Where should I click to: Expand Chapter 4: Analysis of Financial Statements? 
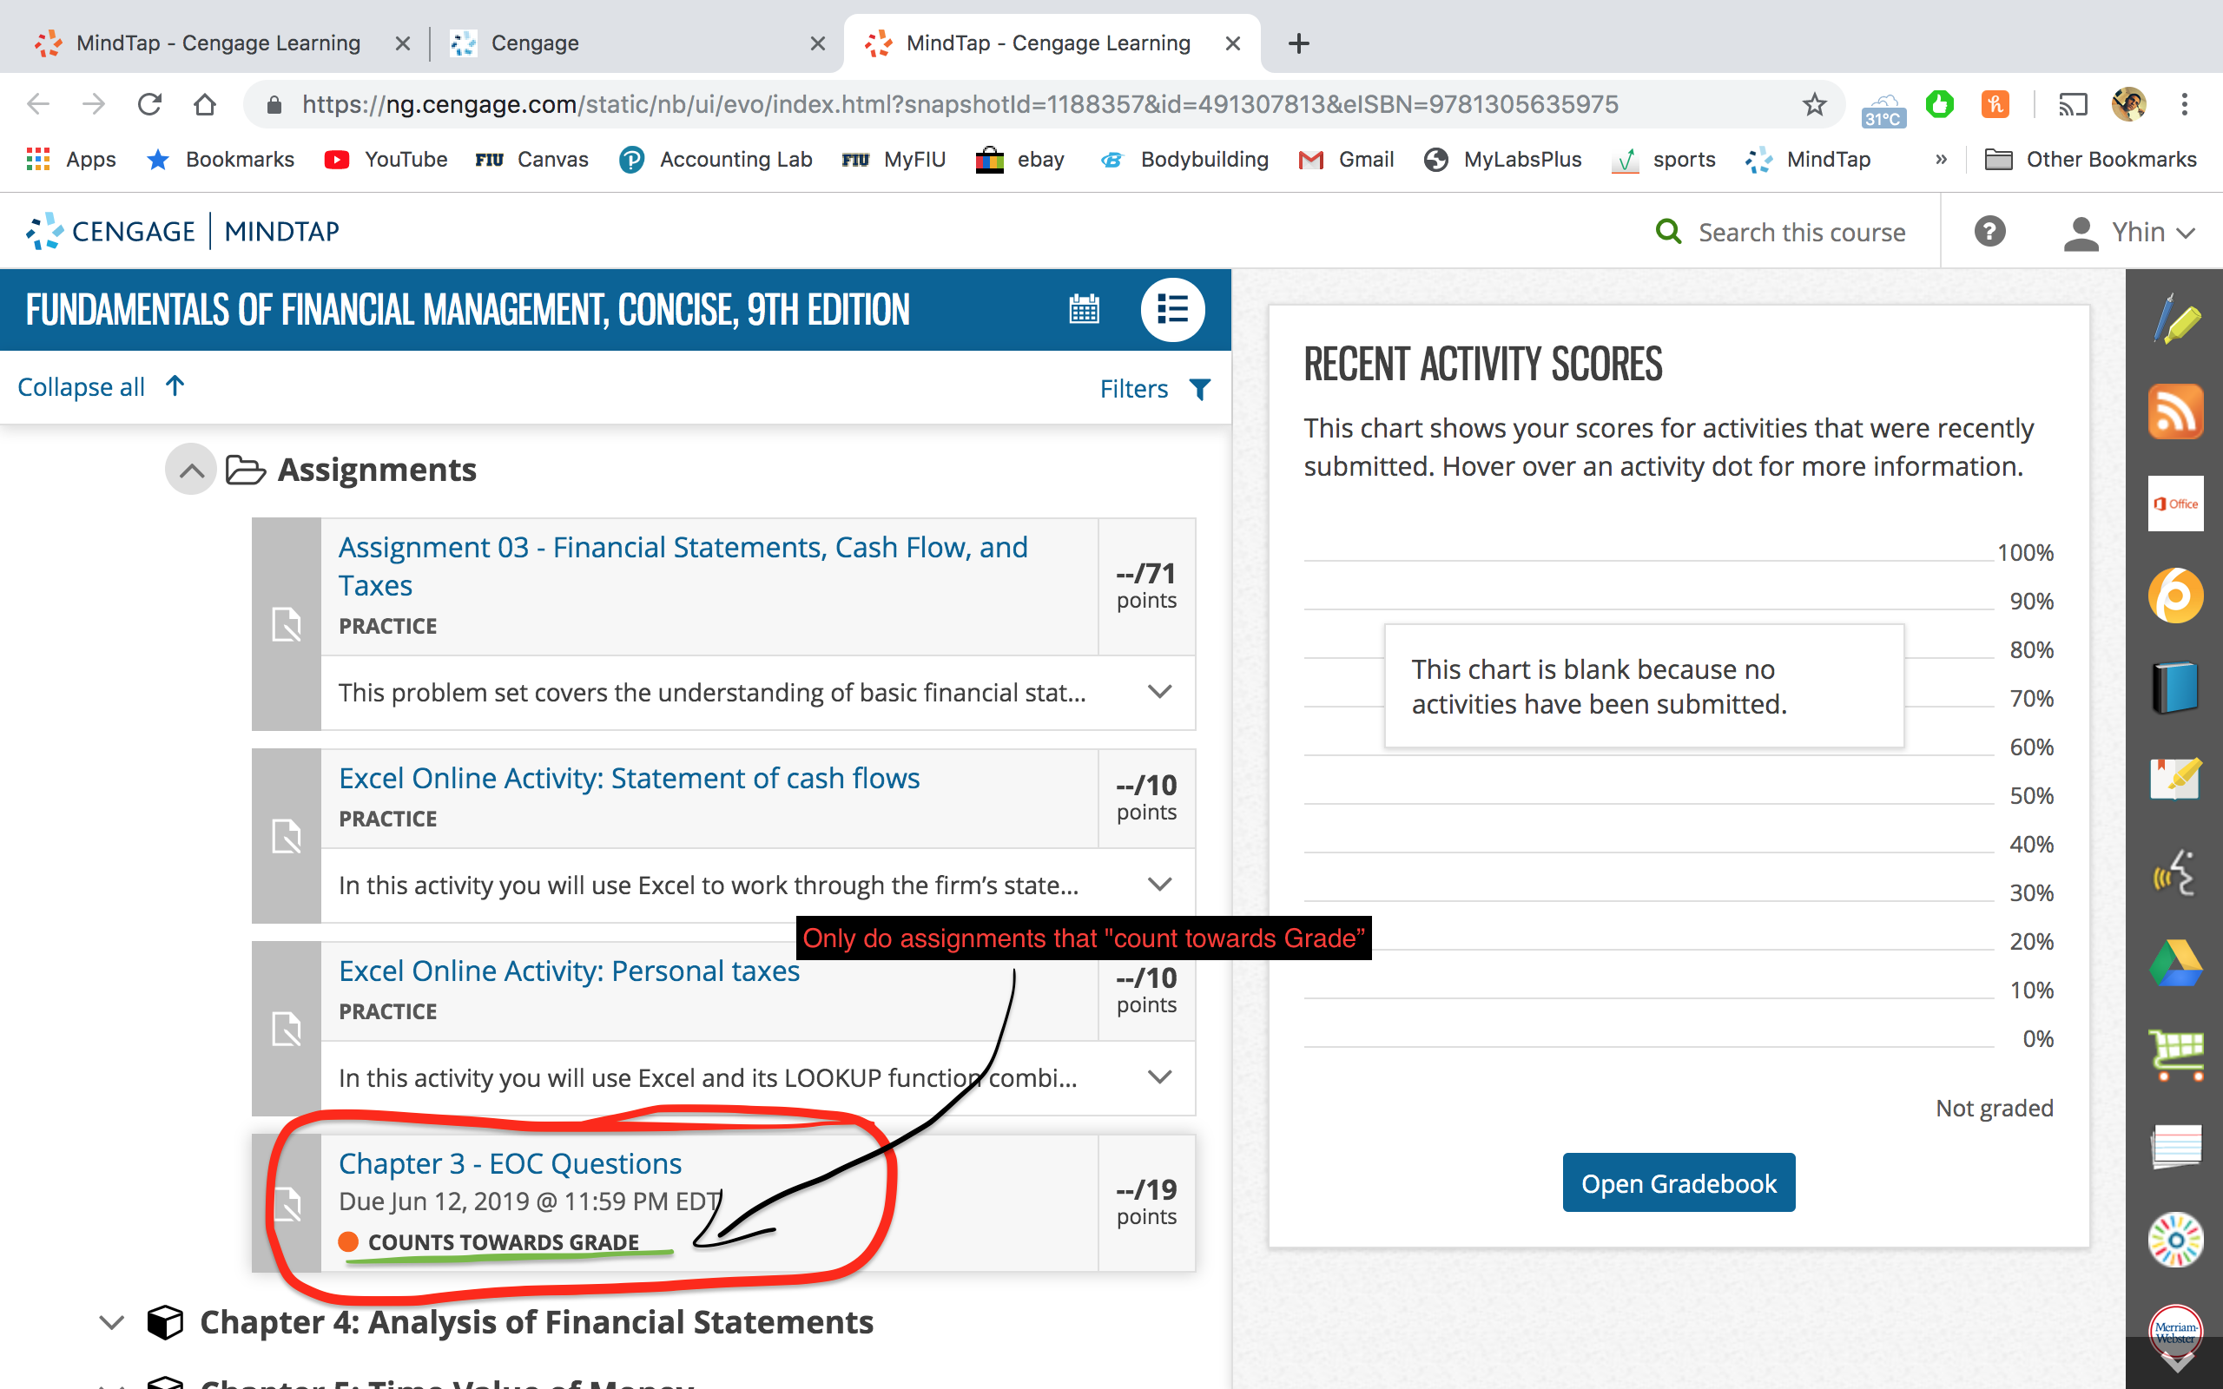112,1323
